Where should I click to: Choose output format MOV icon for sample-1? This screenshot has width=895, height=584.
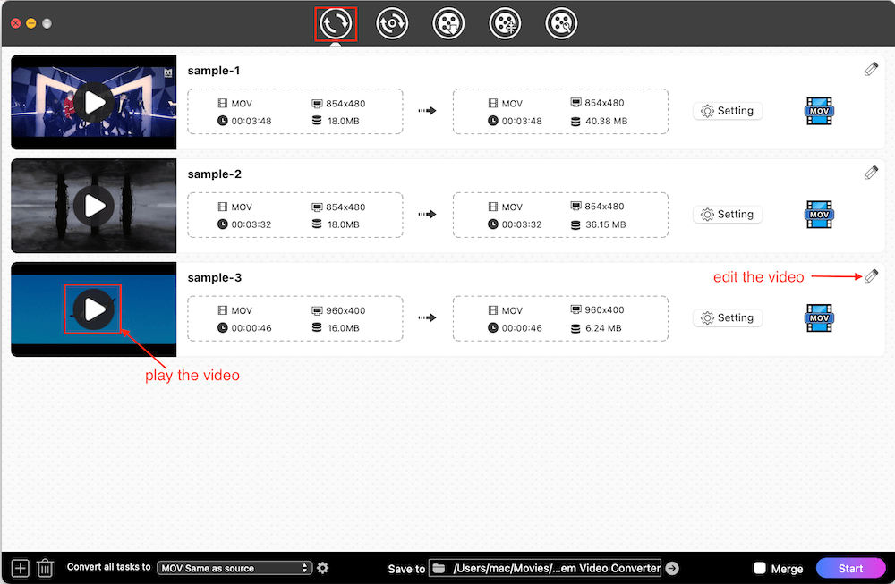pyautogui.click(x=819, y=111)
